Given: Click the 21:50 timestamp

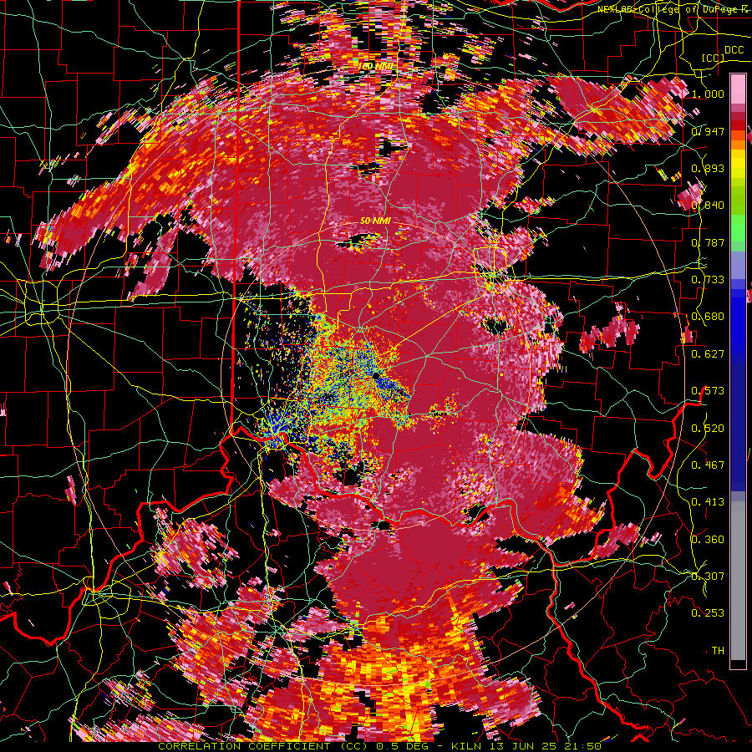Looking at the screenshot, I should click(x=582, y=746).
